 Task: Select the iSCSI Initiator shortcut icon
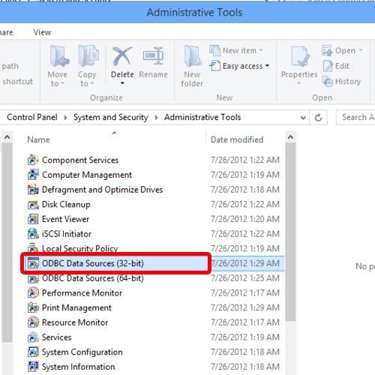point(33,234)
